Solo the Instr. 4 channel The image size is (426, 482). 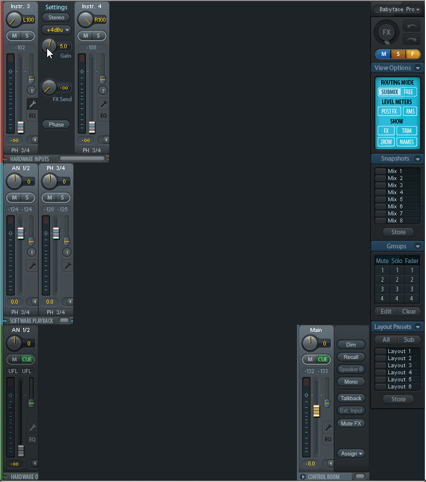click(98, 36)
